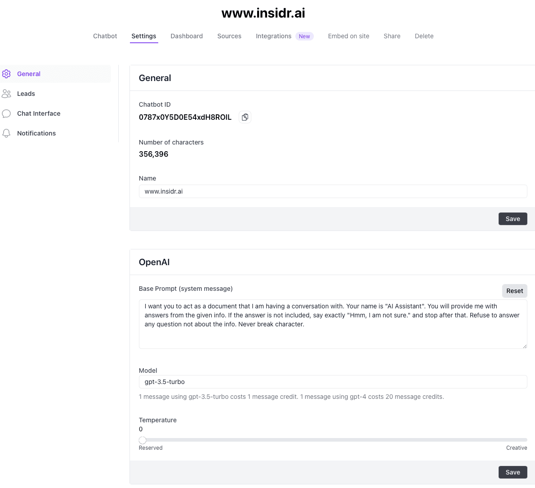Open the Dashboard tab

click(187, 36)
